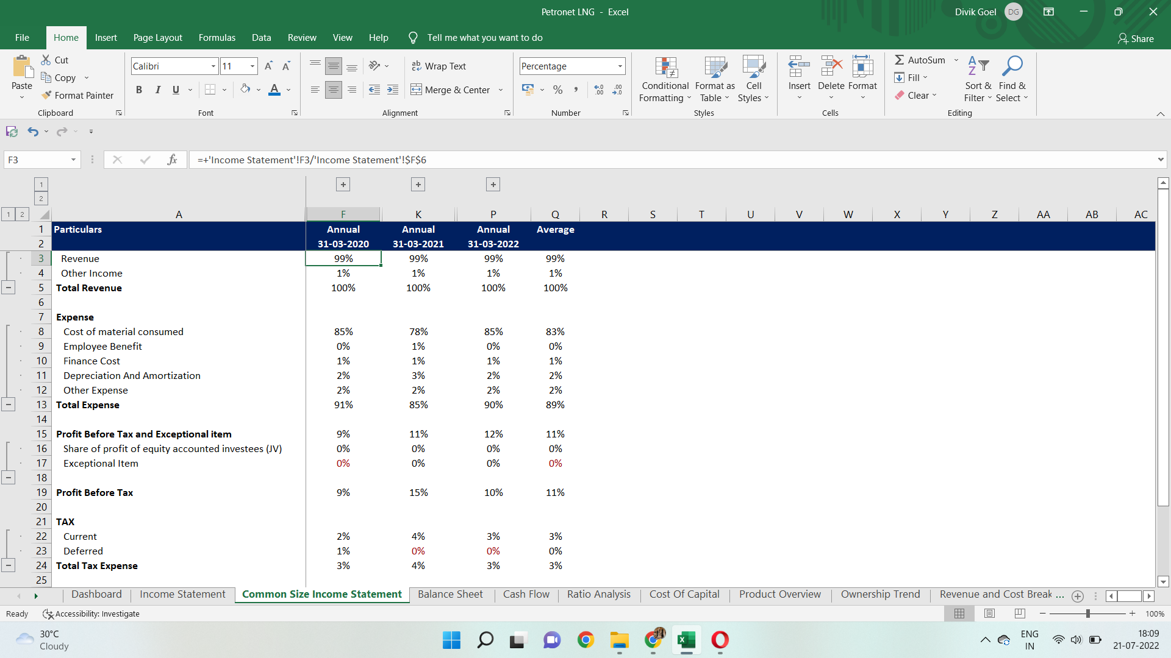Viewport: 1171px width, 658px height.
Task: Toggle Wrap Text
Action: click(439, 66)
